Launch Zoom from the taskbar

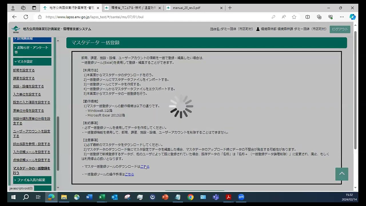coord(241,197)
